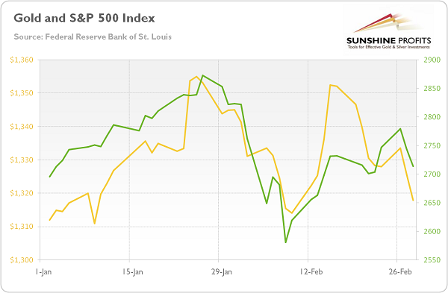
Task: Click the chart title Gold and S&P 500 Index
Action: (84, 18)
